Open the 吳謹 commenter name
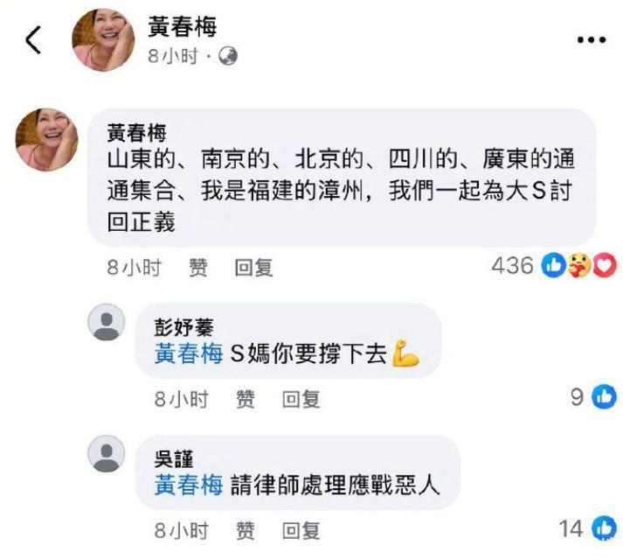 click(174, 459)
